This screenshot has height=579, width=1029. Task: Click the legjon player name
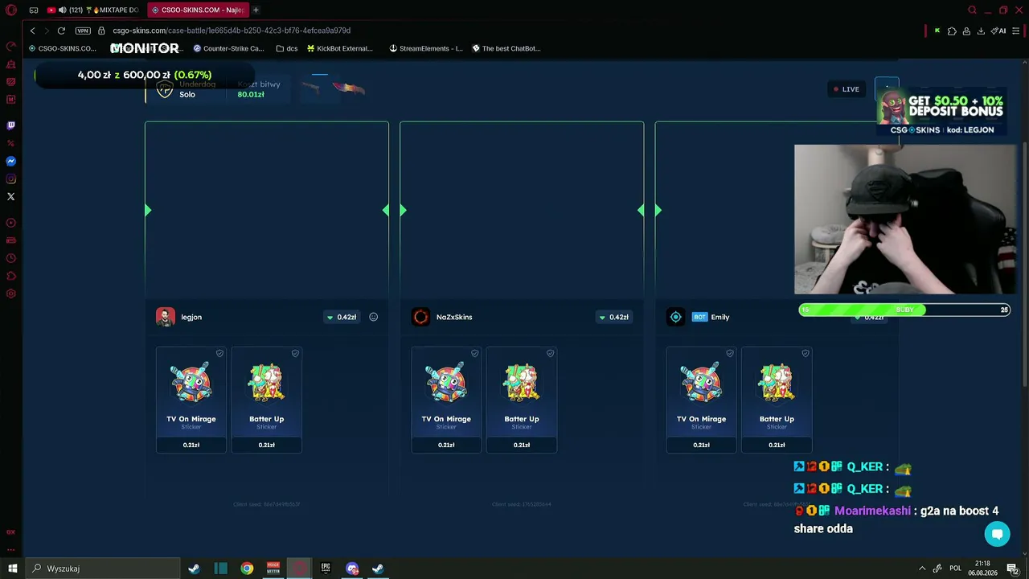click(x=191, y=317)
